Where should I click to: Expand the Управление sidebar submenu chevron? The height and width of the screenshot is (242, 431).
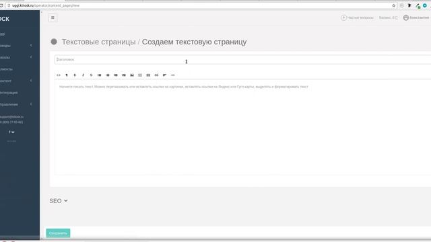click(x=31, y=104)
